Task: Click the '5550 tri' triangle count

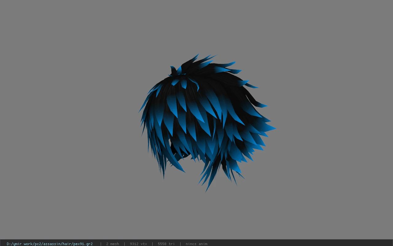Action: [166, 244]
